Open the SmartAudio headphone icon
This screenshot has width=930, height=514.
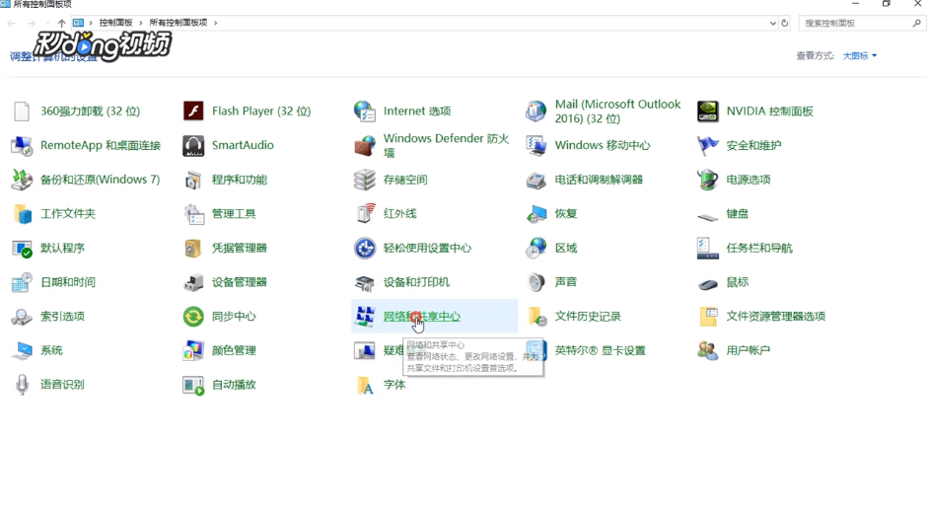point(193,145)
